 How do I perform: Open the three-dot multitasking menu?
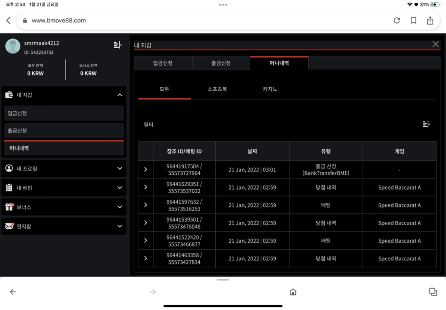223,5
